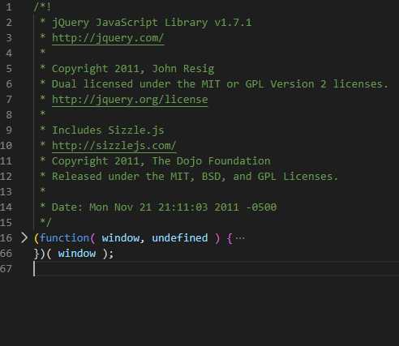Screen dimensions: 399x346
Task: Click 'window' argument on line 66
Action: tap(77, 254)
